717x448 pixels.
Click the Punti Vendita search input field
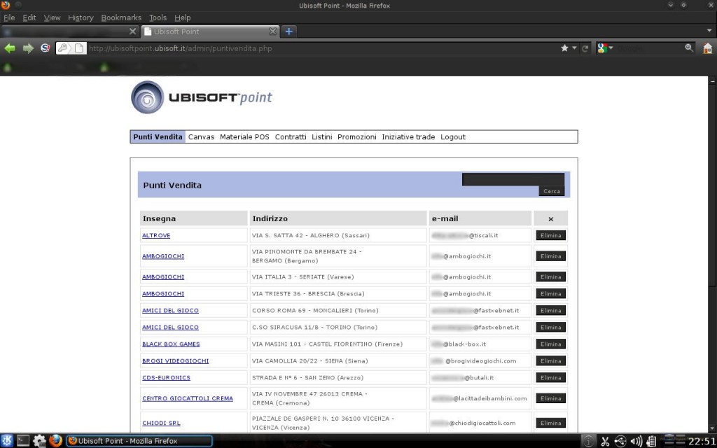point(513,179)
